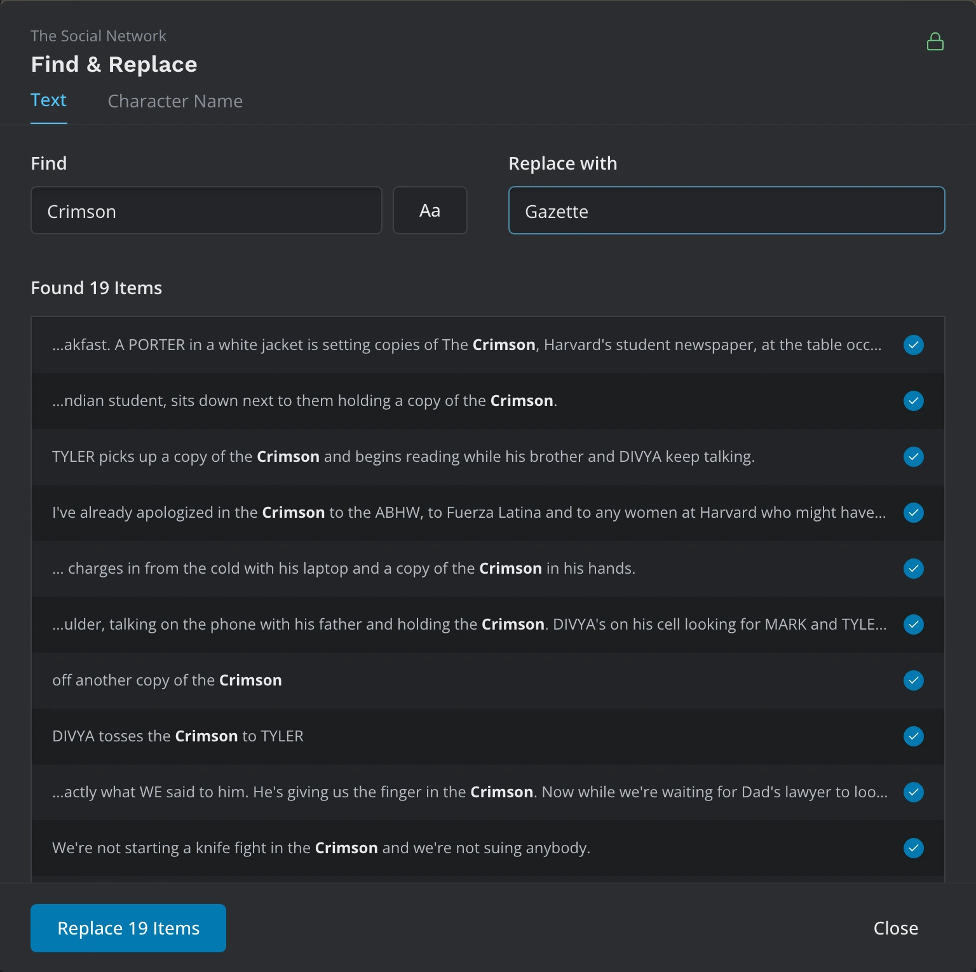Screen dimensions: 976x972
Task: Select result text 'DIVYA tosses the Crimson to TYLER'
Action: pos(178,736)
